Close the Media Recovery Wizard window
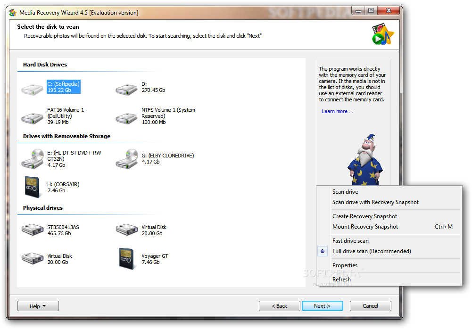The image size is (472, 329). pos(389,11)
